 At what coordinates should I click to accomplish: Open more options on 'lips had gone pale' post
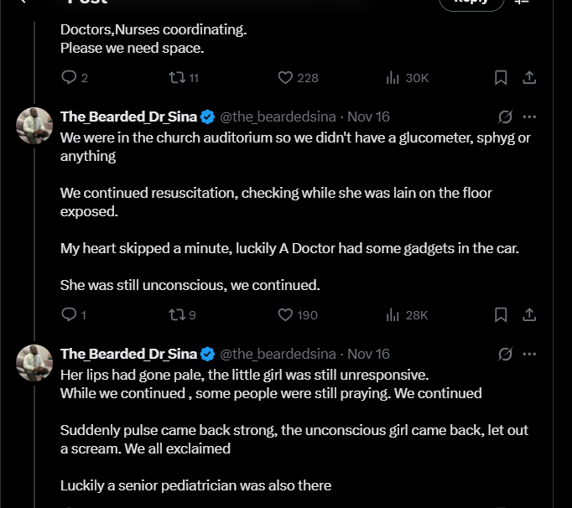[529, 354]
